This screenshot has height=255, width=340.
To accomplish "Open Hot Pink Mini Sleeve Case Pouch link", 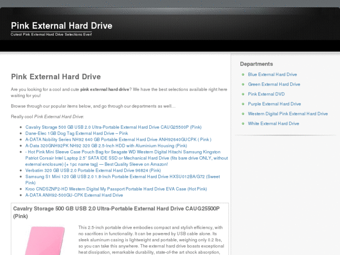I will [x=127, y=158].
